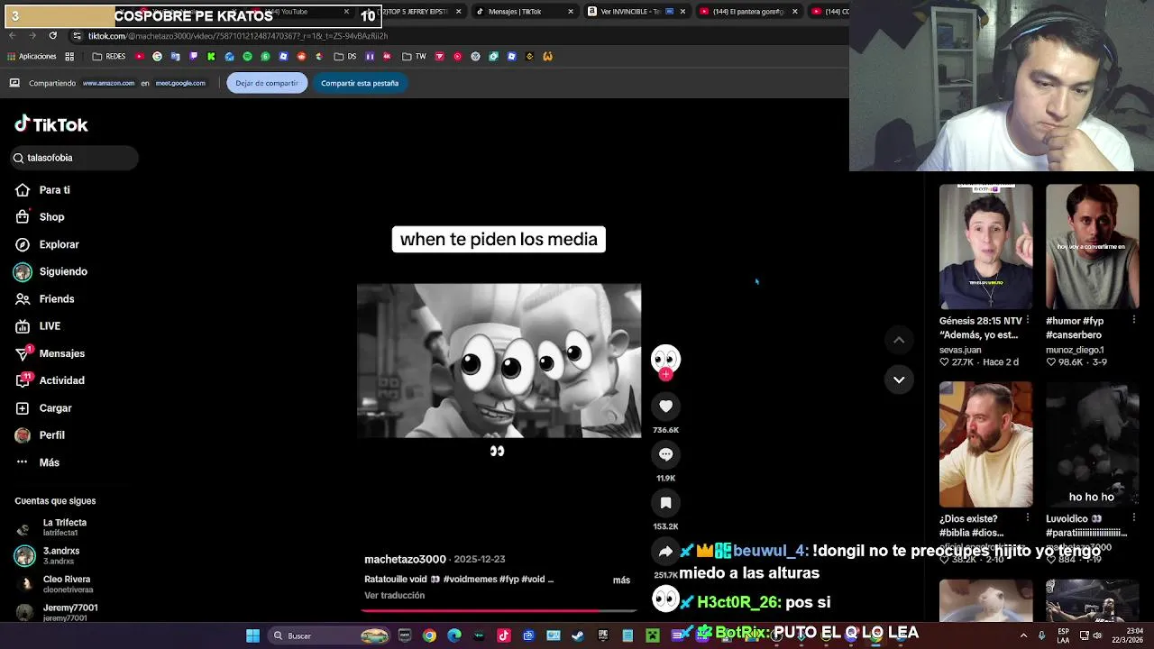Open the Shop section
The image size is (1154, 649).
click(x=40, y=217)
